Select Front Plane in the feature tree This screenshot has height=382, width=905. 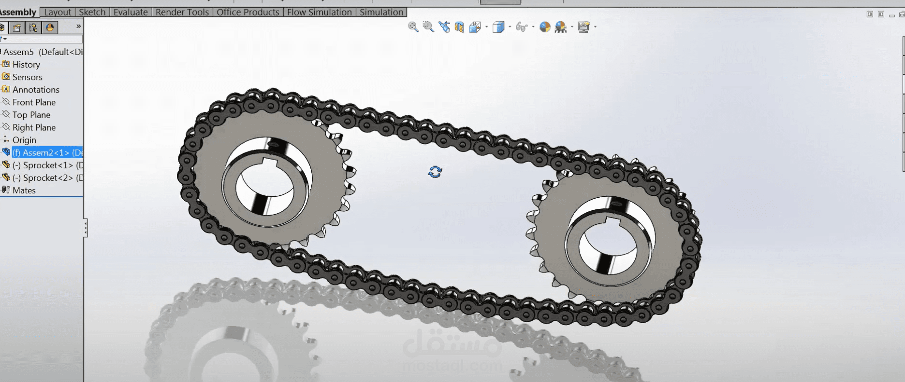(x=34, y=102)
